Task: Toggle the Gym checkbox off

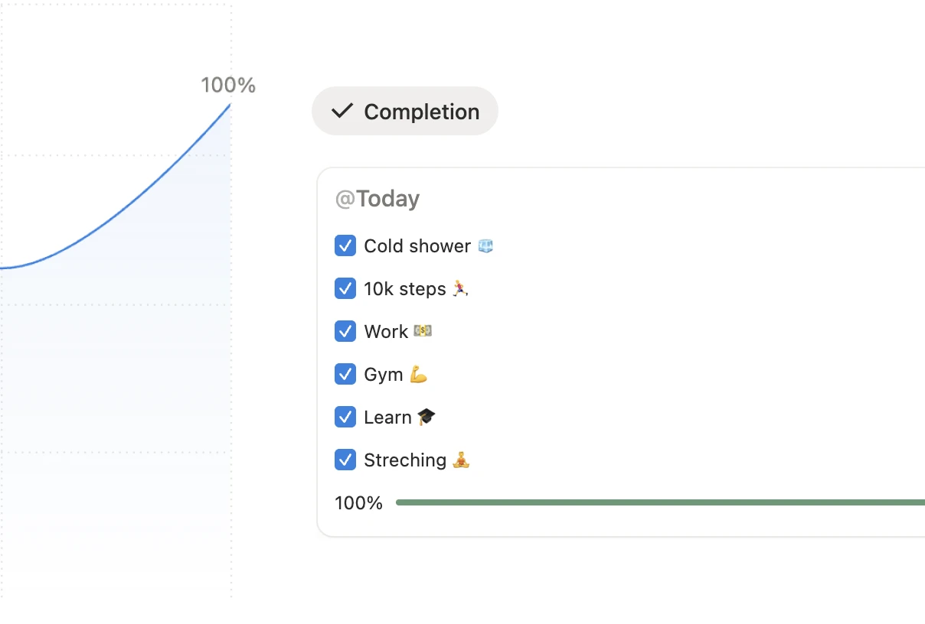Action: pyautogui.click(x=345, y=374)
